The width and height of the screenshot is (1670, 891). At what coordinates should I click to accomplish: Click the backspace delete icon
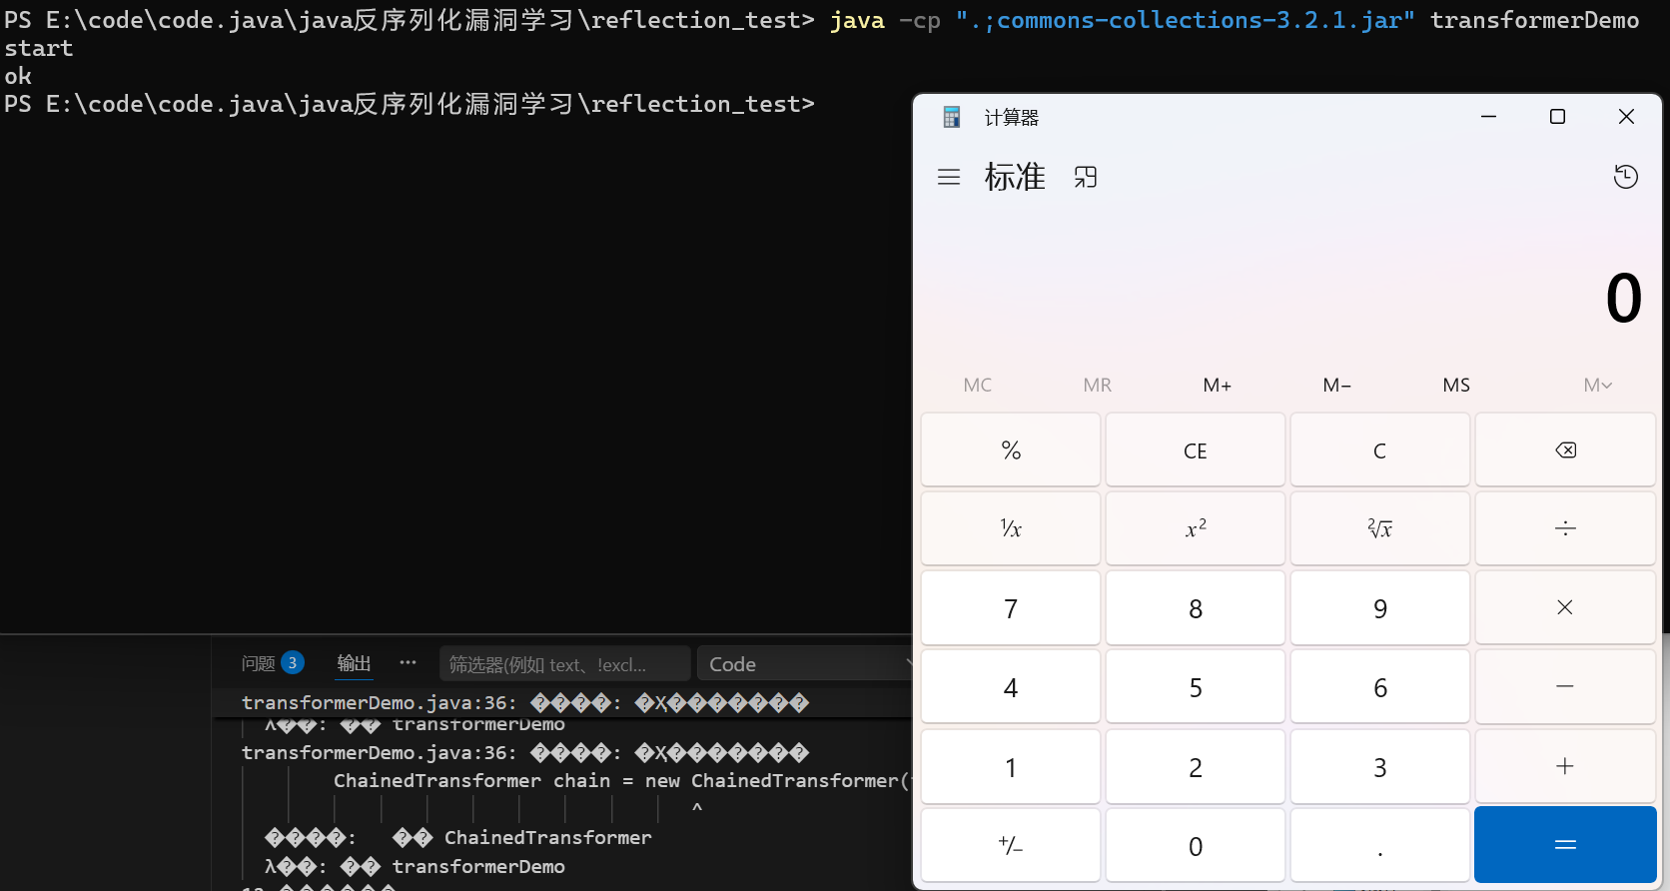[1565, 450]
